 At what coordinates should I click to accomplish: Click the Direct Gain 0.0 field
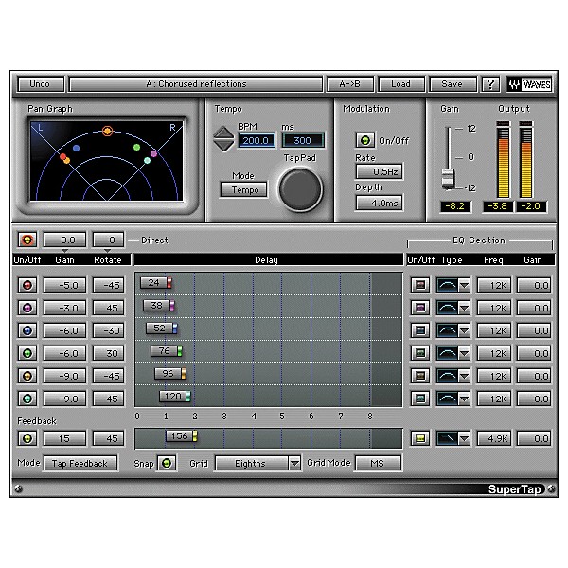pyautogui.click(x=65, y=240)
